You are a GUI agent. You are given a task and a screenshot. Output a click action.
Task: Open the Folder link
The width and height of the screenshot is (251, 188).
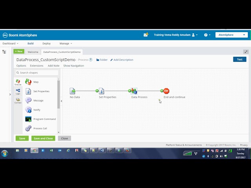tap(102, 60)
